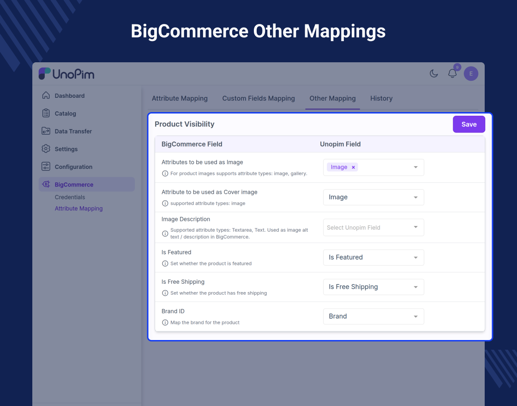Open the user profile avatar menu
The image size is (517, 406).
(x=471, y=73)
